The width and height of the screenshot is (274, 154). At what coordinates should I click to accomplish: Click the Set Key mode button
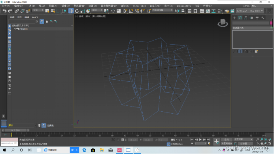227,143
